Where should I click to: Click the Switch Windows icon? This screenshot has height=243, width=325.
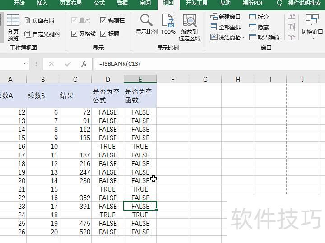[312, 20]
